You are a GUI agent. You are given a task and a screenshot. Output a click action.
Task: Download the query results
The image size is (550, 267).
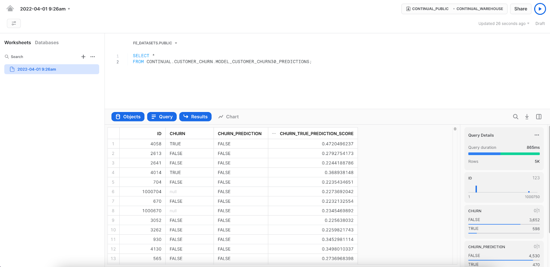(x=527, y=117)
